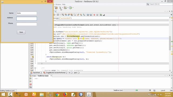Open Firefox from the taskbar

click(65, 95)
